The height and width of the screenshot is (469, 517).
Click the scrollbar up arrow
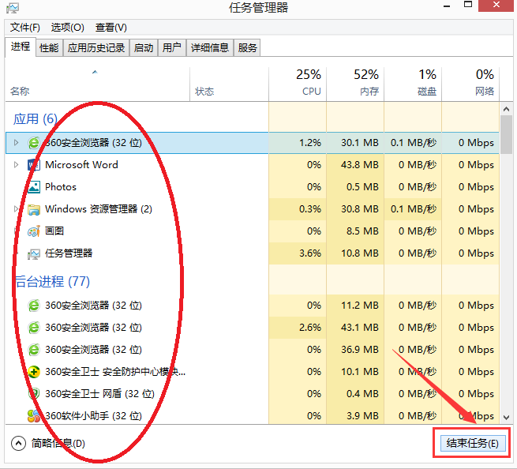pos(507,109)
